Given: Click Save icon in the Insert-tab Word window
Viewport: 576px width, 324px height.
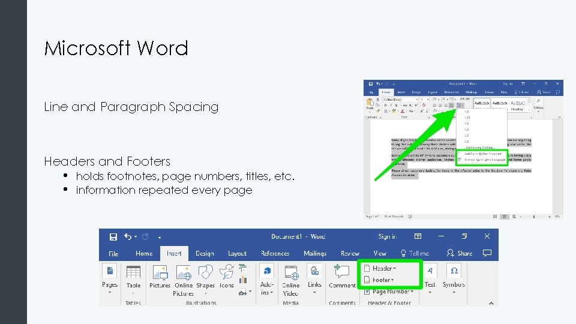Looking at the screenshot, I should [113, 237].
